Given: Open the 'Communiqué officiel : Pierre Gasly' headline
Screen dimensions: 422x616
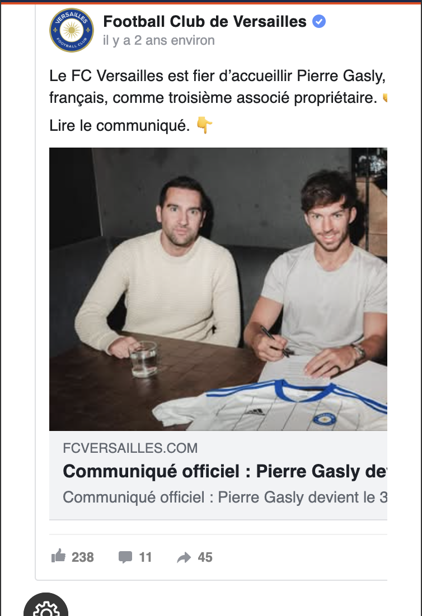Looking at the screenshot, I should [x=224, y=471].
